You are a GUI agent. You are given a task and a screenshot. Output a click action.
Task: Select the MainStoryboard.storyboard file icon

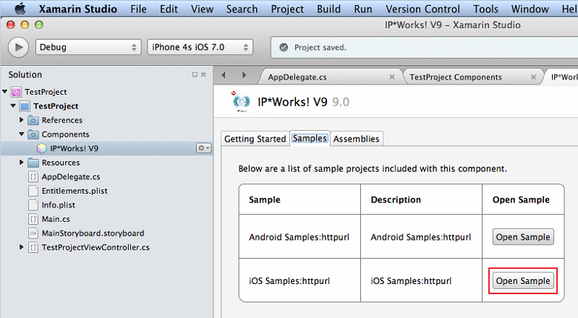33,233
